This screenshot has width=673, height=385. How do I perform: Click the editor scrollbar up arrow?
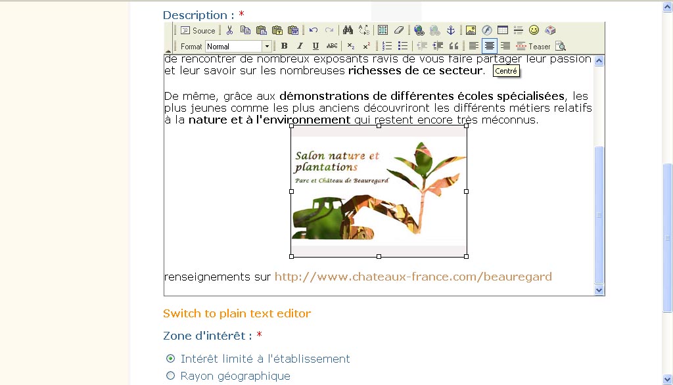tap(599, 60)
